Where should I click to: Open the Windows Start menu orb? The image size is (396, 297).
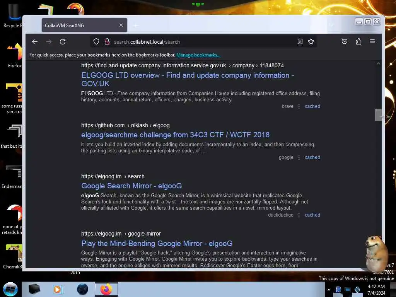[x=10, y=289]
